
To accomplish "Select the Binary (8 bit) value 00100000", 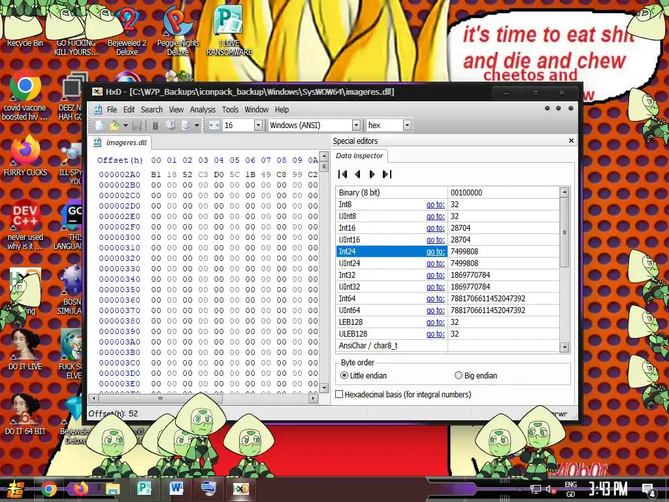I will pos(466,193).
